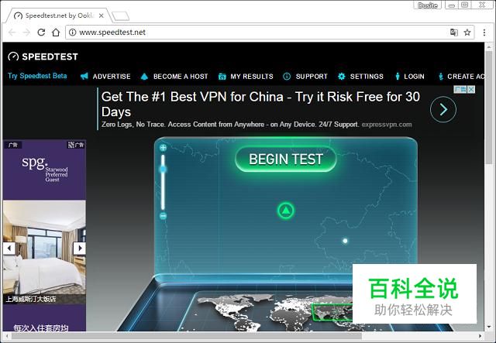Click the browser back arrow
Screen dimensions: 496x343
coord(12,33)
